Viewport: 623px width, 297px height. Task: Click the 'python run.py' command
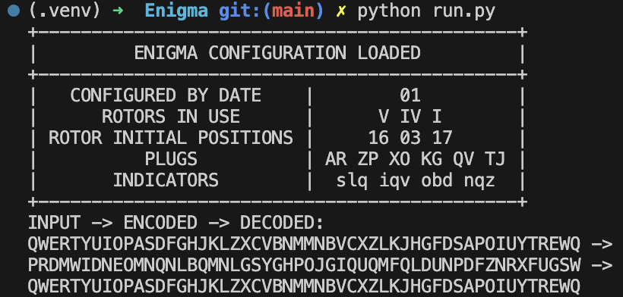tap(426, 11)
